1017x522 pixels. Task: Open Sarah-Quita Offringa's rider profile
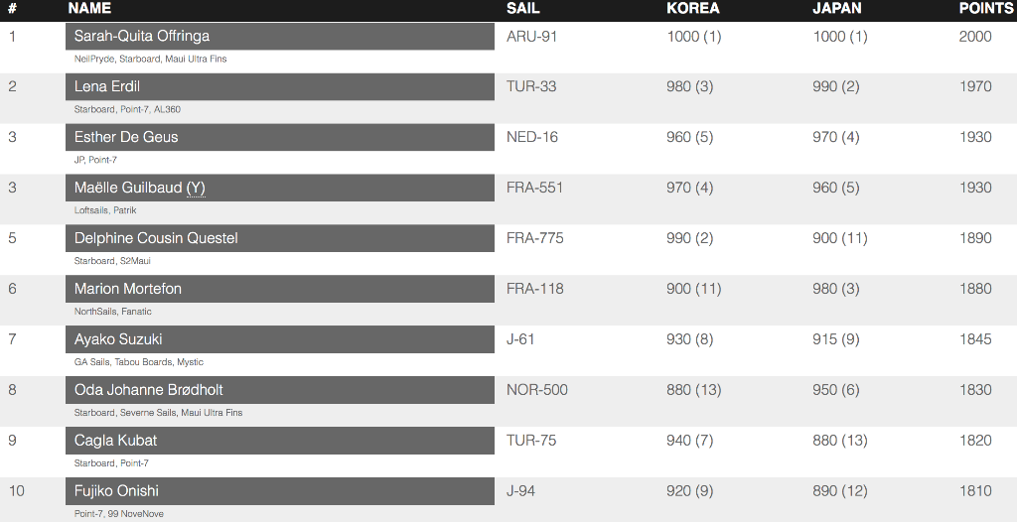279,37
